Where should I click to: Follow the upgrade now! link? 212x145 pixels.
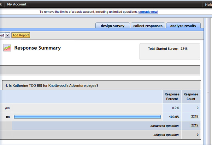(x=148, y=12)
